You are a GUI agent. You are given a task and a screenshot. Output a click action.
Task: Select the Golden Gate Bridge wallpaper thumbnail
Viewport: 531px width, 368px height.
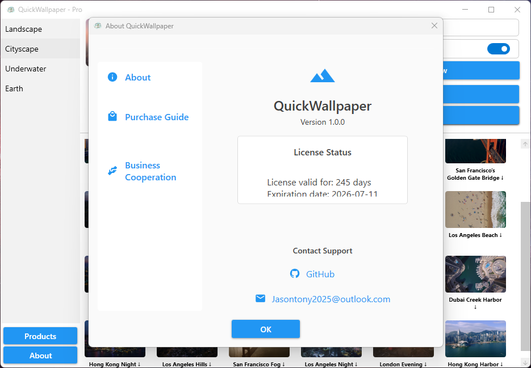[475, 151]
